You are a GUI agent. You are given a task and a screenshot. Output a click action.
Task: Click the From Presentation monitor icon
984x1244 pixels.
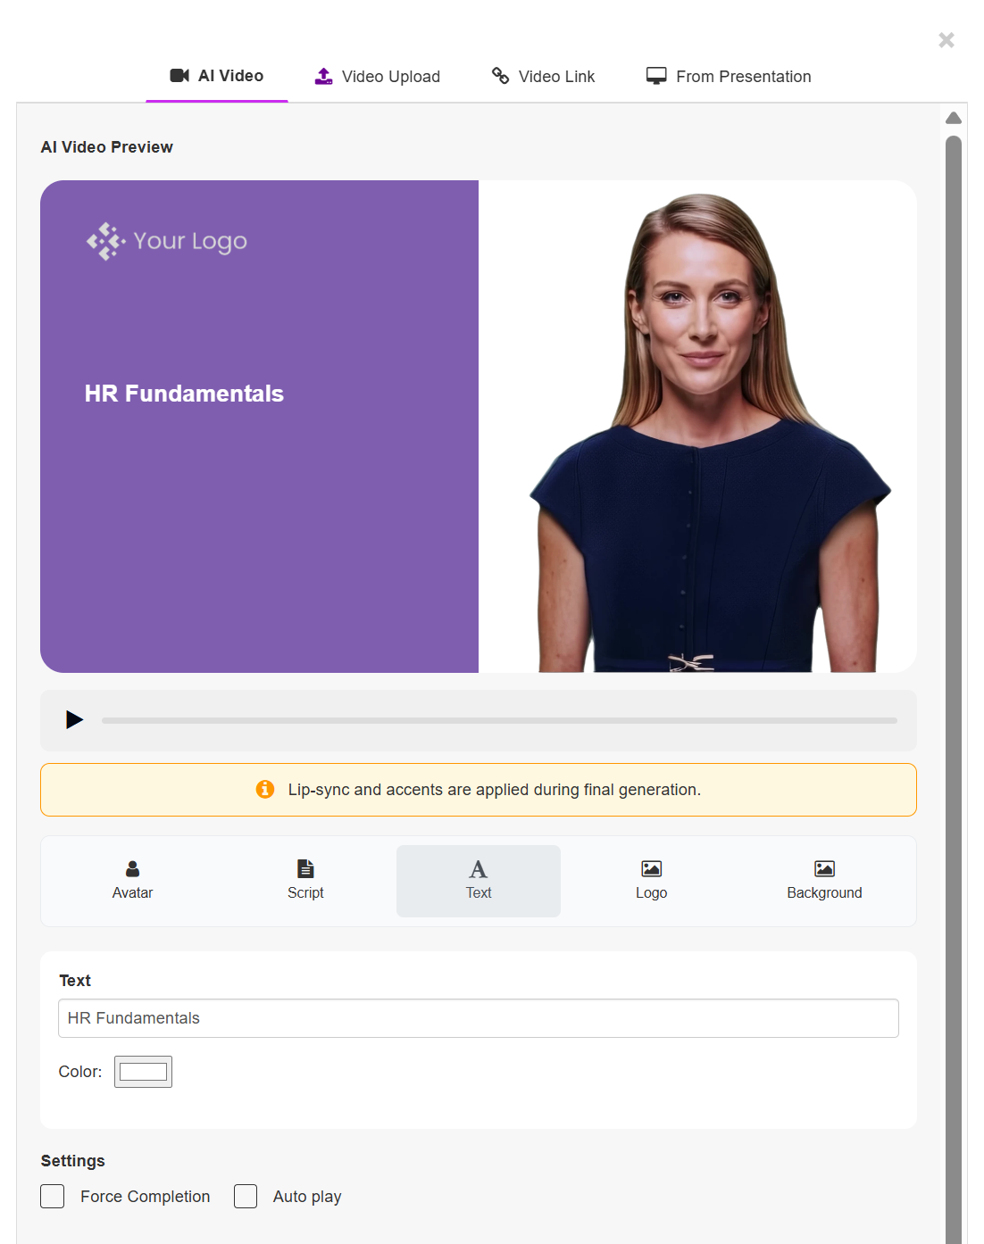pyautogui.click(x=656, y=77)
